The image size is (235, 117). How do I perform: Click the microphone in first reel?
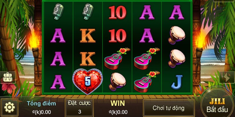58,11
